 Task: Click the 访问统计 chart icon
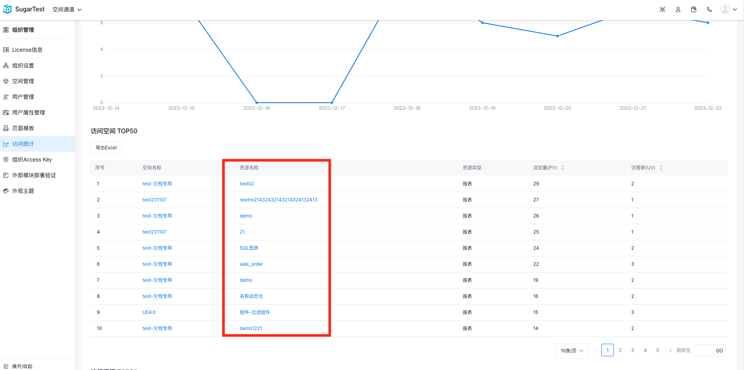pos(6,144)
